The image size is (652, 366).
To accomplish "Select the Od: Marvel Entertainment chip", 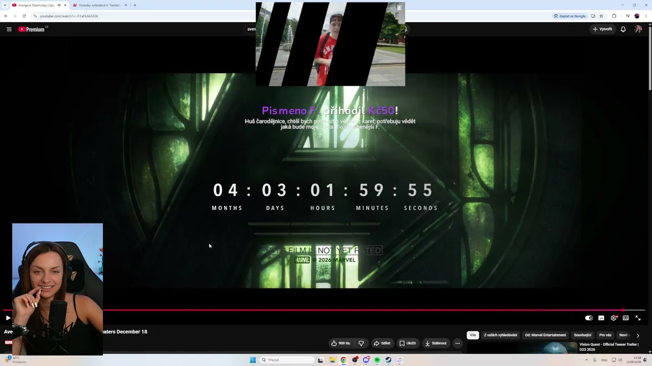I will pos(546,335).
